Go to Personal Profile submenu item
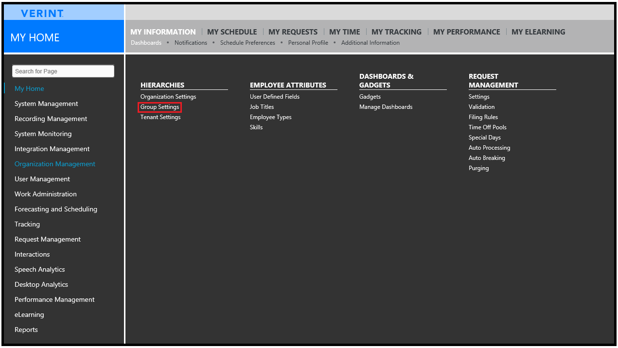 tap(308, 43)
